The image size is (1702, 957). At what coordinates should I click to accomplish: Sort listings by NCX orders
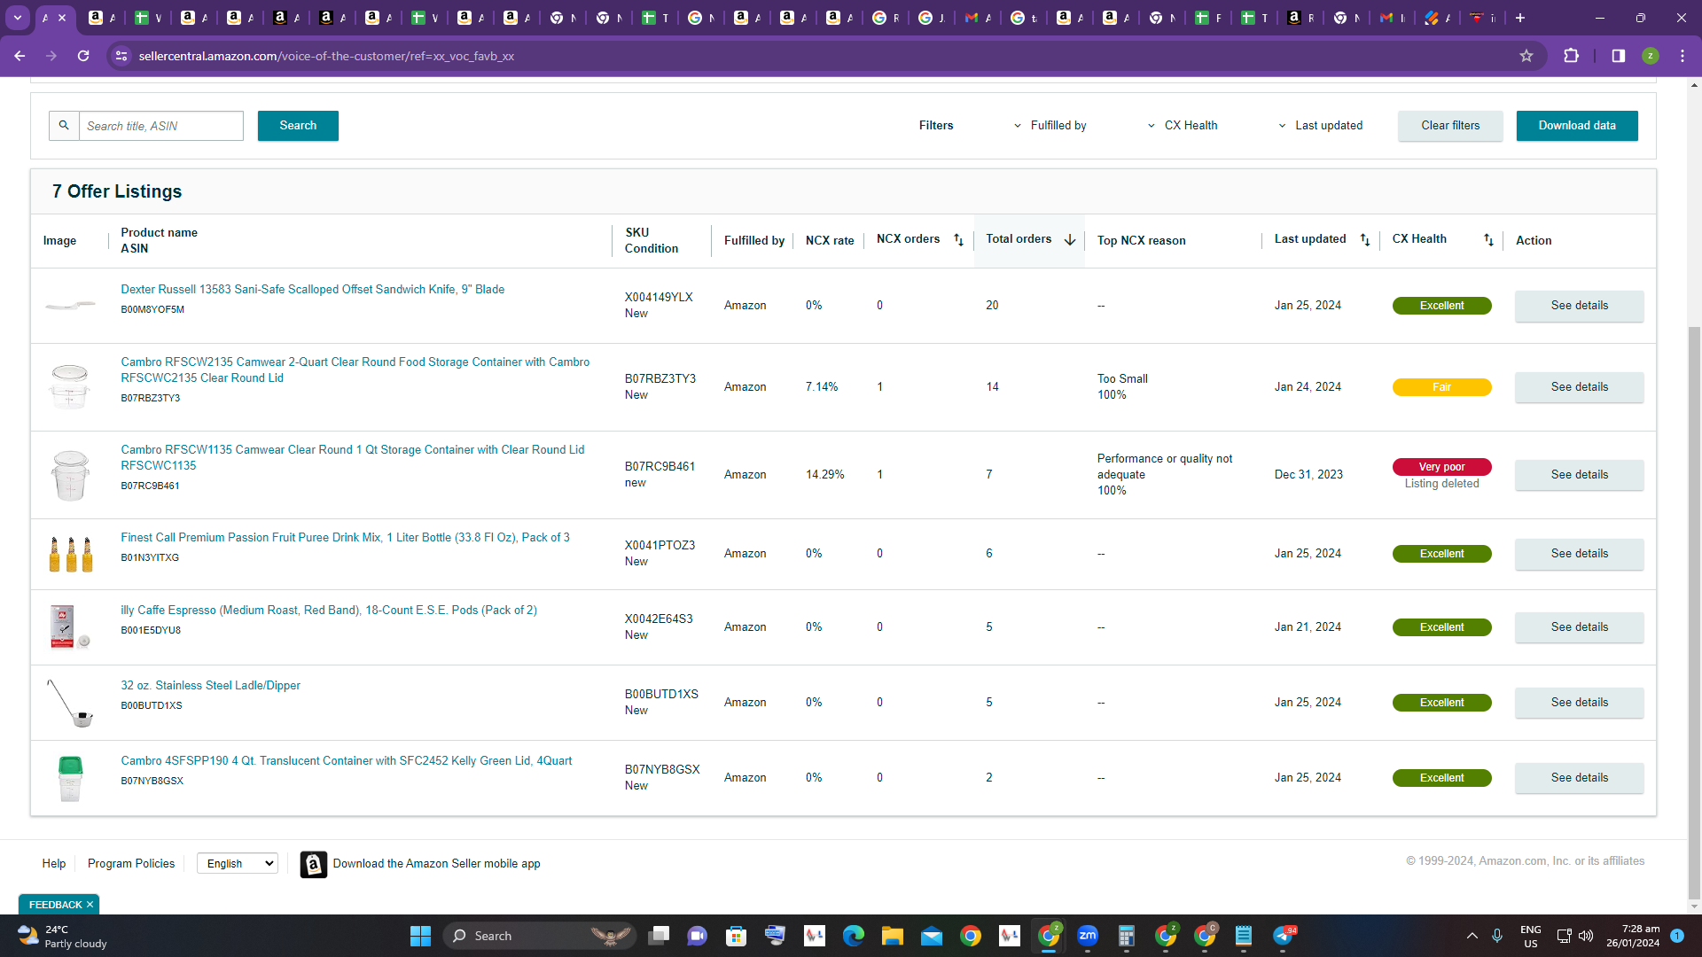coord(958,240)
